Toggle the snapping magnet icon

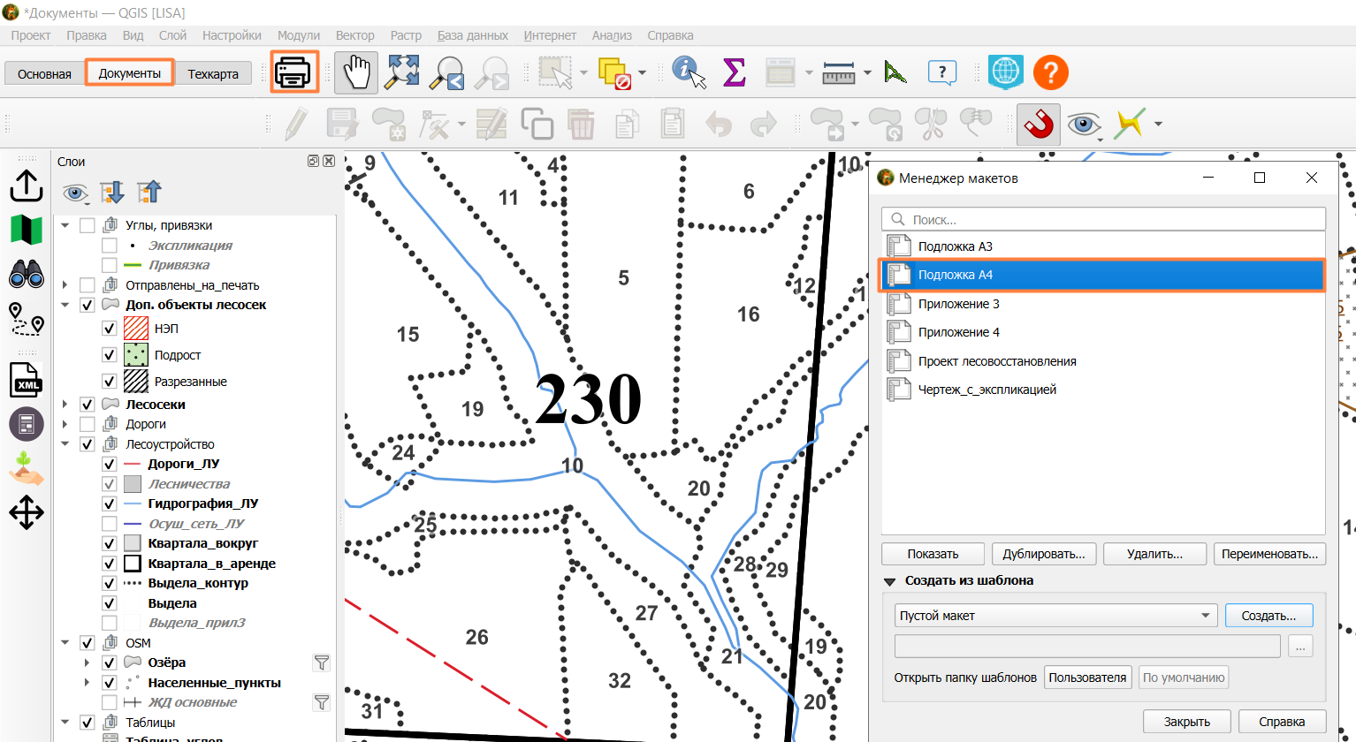[x=1039, y=124]
